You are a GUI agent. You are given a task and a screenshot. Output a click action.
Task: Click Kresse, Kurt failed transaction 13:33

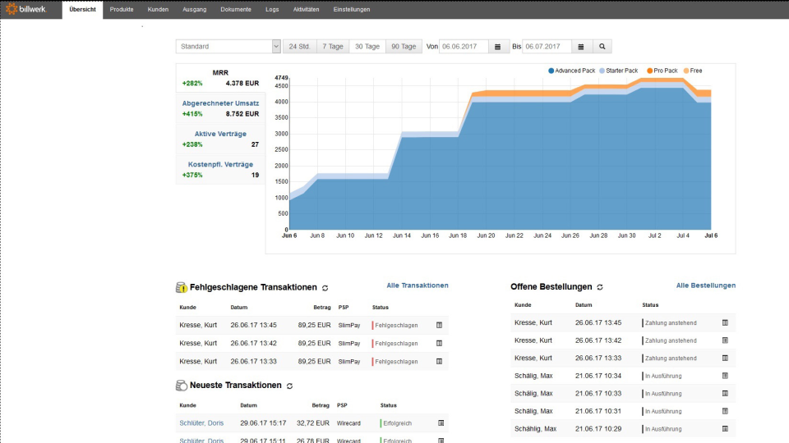(198, 362)
